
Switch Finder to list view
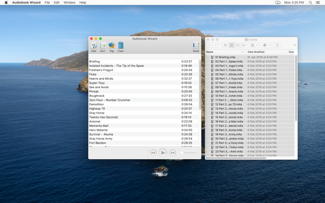click(231, 45)
